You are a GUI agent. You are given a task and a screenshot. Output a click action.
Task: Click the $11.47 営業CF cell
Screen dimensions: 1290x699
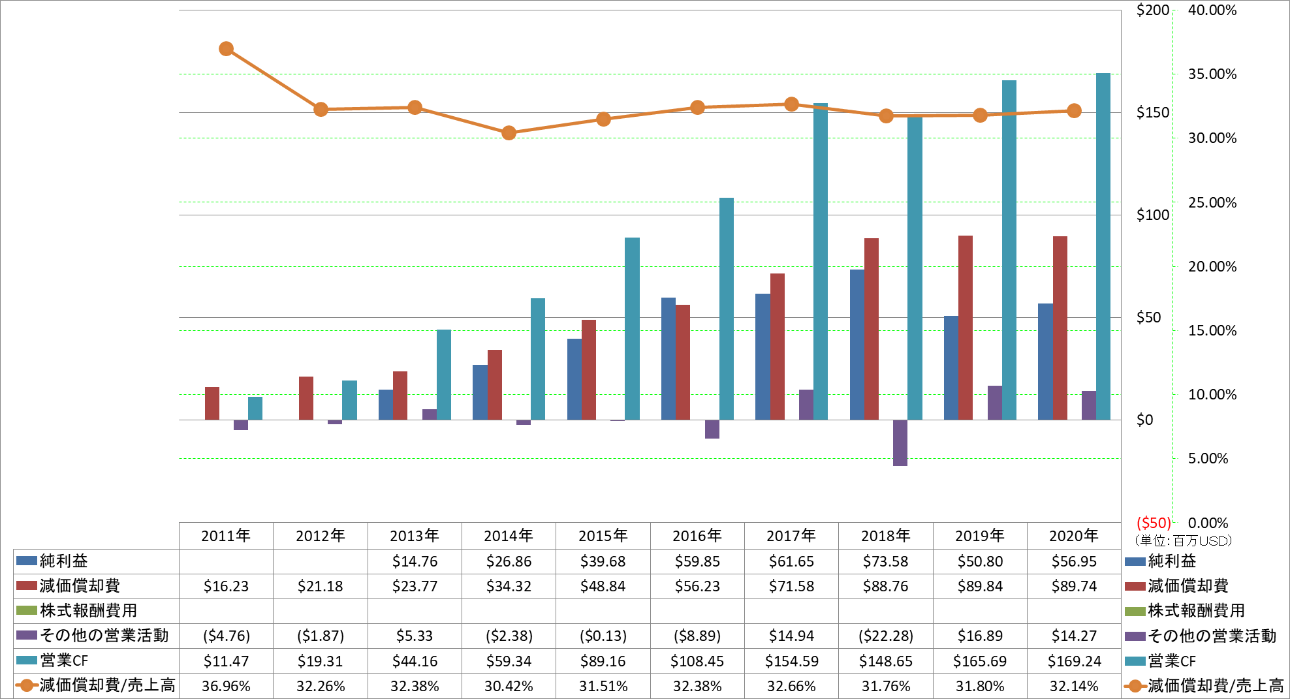pyautogui.click(x=226, y=661)
